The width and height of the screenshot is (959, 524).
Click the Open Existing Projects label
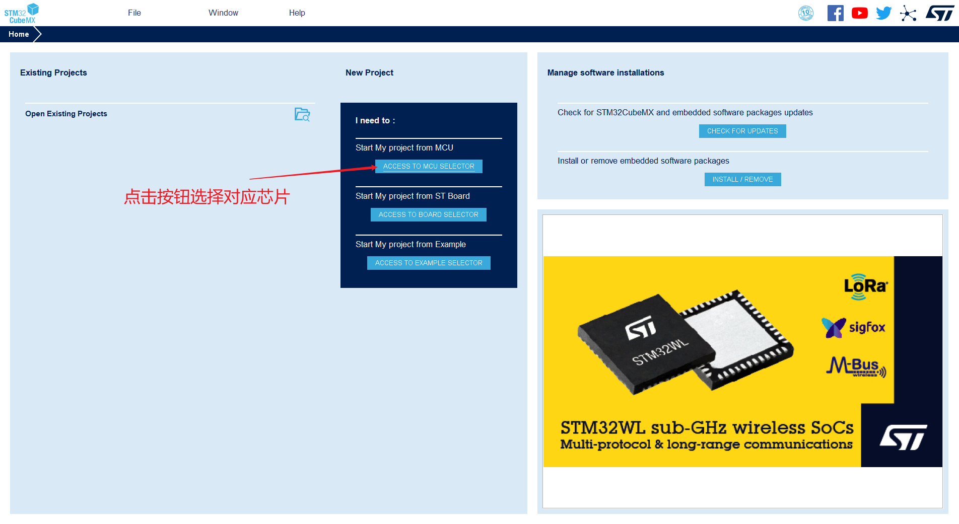[66, 114]
